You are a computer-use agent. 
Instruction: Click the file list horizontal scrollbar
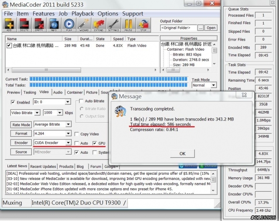(82, 70)
